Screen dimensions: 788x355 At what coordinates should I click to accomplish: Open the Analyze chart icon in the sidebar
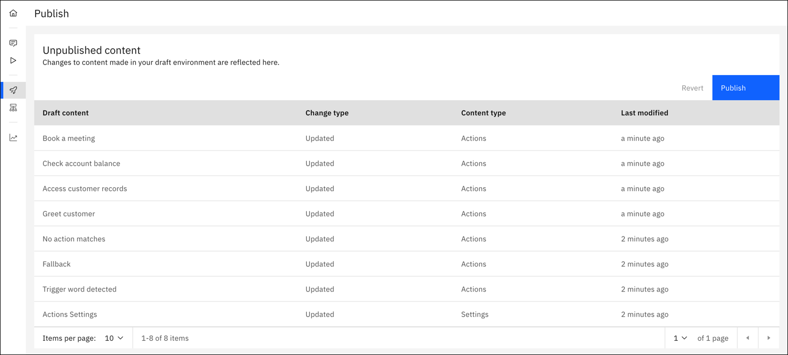coord(13,137)
